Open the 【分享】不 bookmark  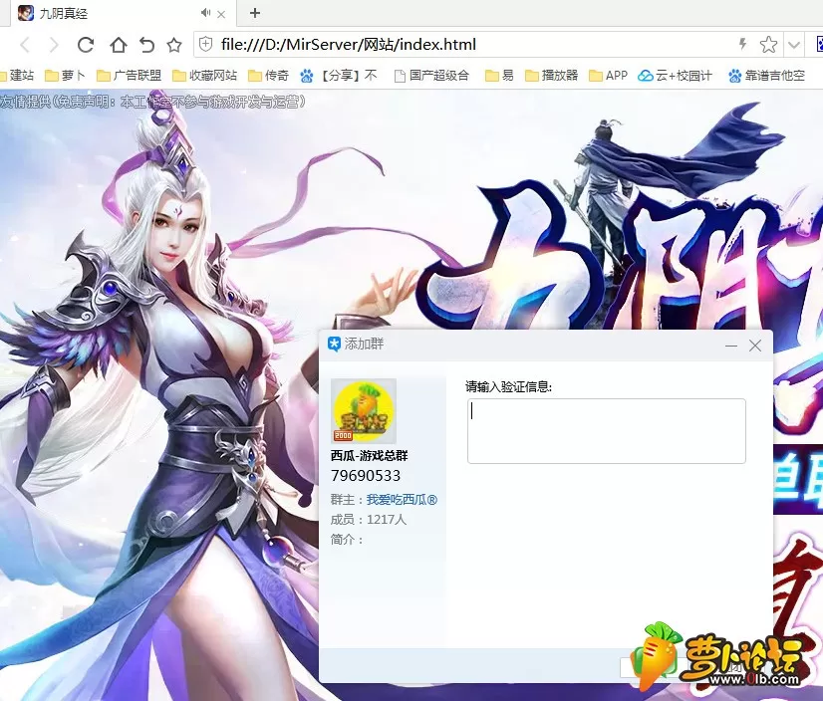(x=339, y=76)
